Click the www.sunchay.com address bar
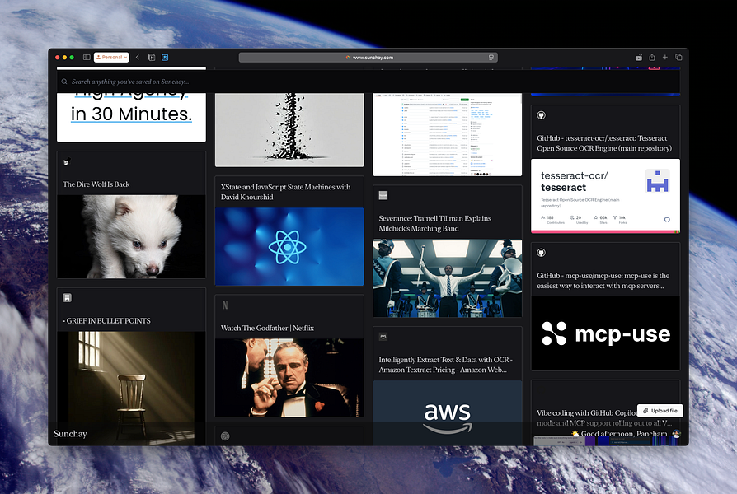The height and width of the screenshot is (494, 737). click(368, 58)
